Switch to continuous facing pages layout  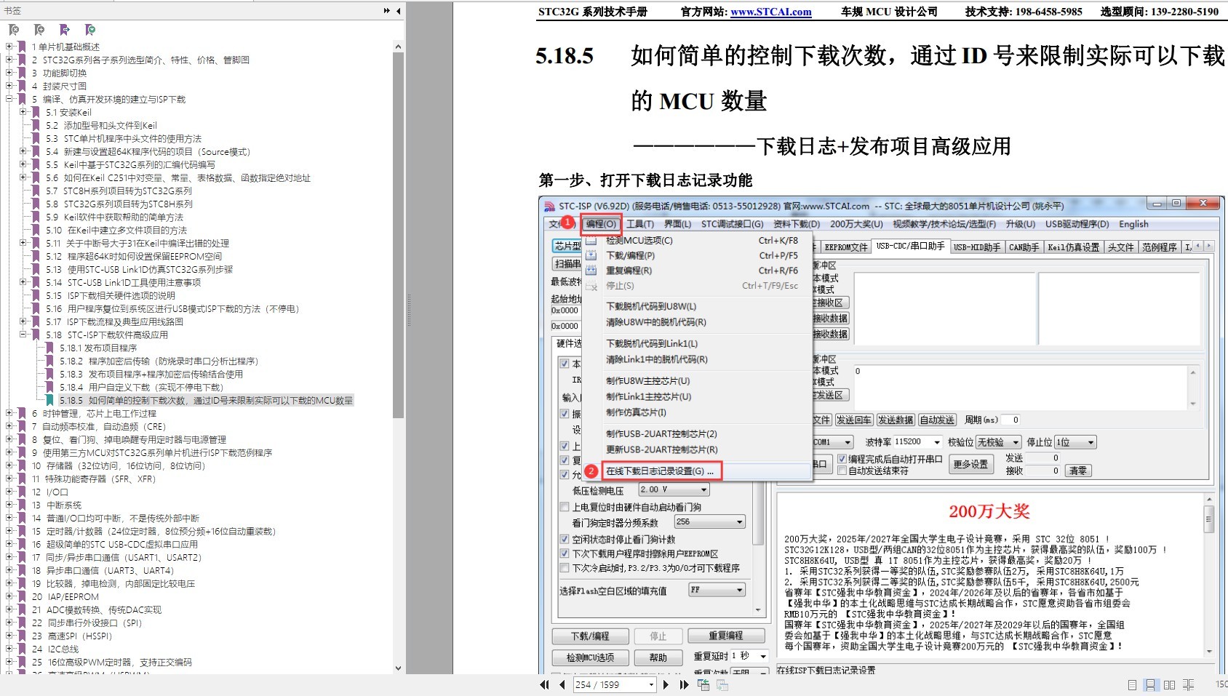pyautogui.click(x=1189, y=685)
